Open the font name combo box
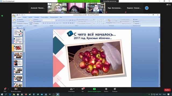Image resolution: width=172 pixels, height=96 pixels. [47, 20]
